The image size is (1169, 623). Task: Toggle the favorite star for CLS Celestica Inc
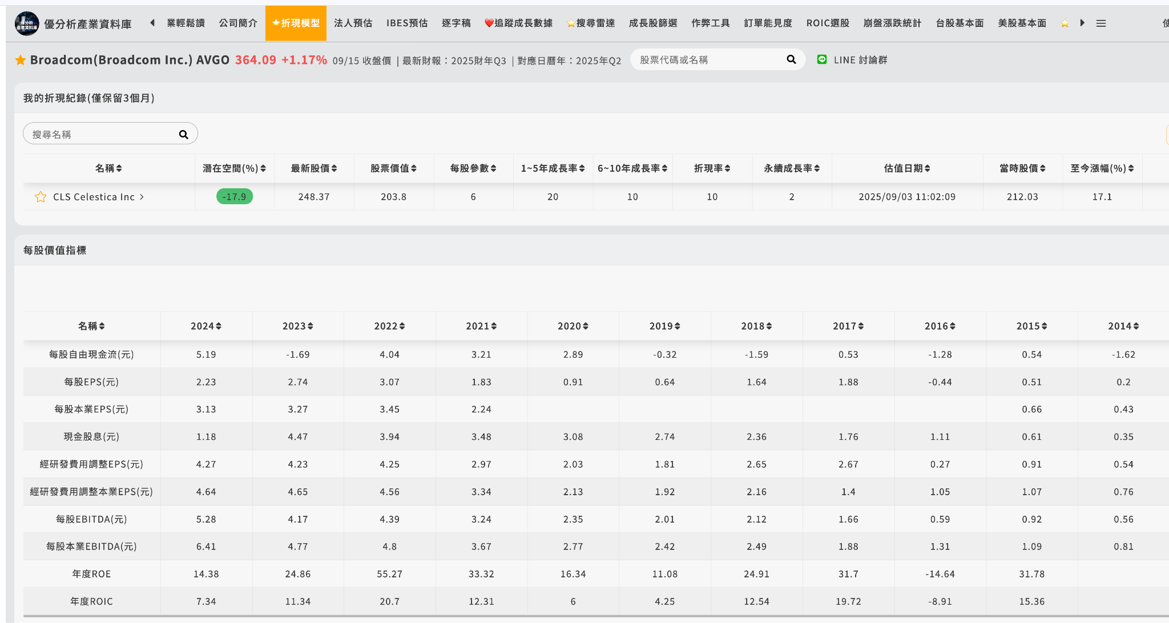(40, 197)
